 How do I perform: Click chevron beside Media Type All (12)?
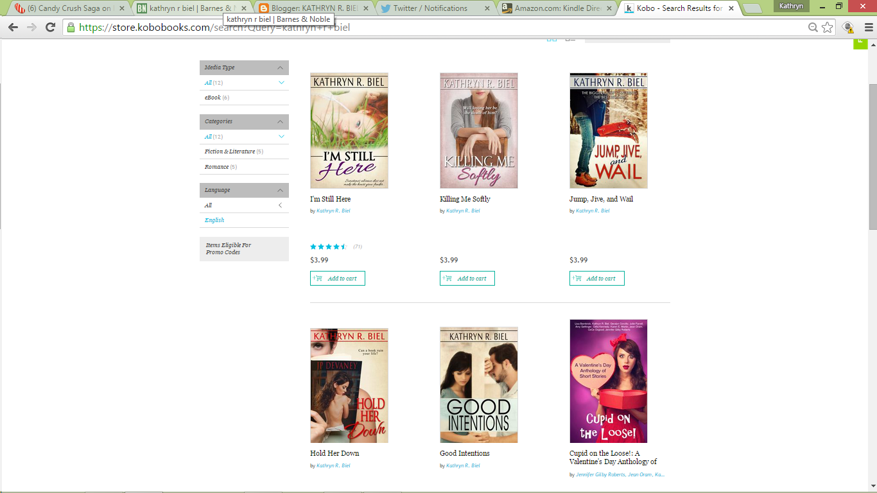(281, 83)
